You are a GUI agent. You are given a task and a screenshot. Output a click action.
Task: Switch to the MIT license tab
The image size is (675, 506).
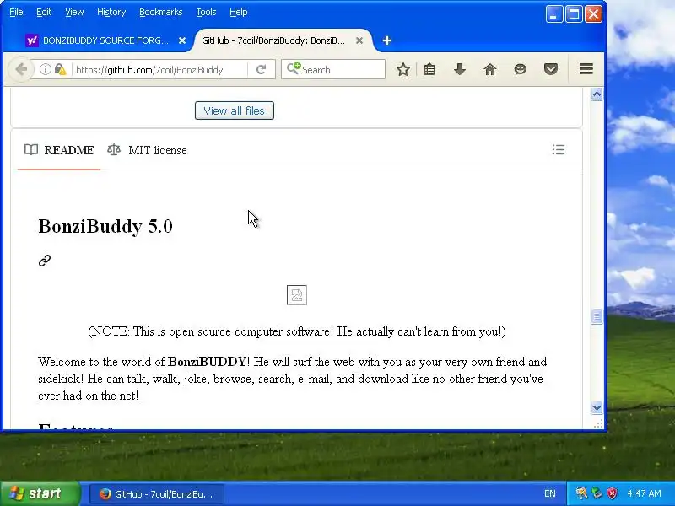[147, 150]
